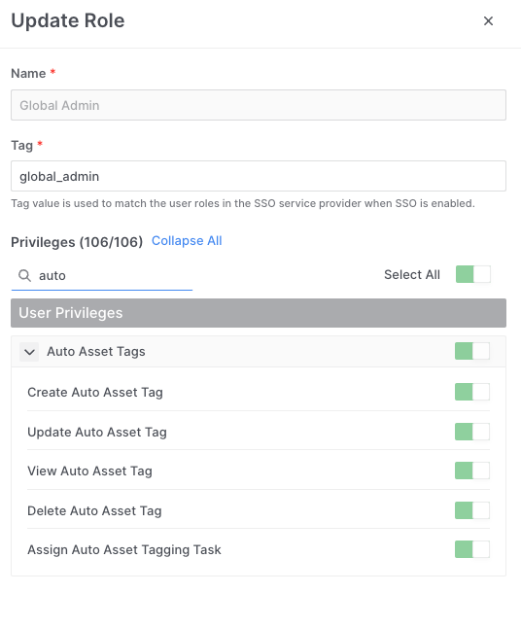This screenshot has height=628, width=521.
Task: Toggle the Select All switch
Action: pyautogui.click(x=473, y=274)
